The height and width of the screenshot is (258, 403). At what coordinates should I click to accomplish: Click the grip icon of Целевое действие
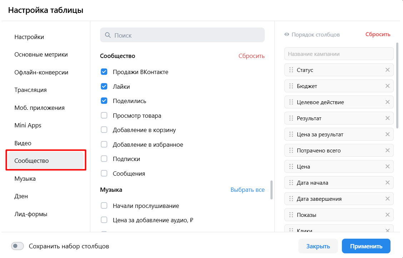tap(291, 102)
